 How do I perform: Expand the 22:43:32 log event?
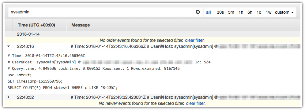9,97
